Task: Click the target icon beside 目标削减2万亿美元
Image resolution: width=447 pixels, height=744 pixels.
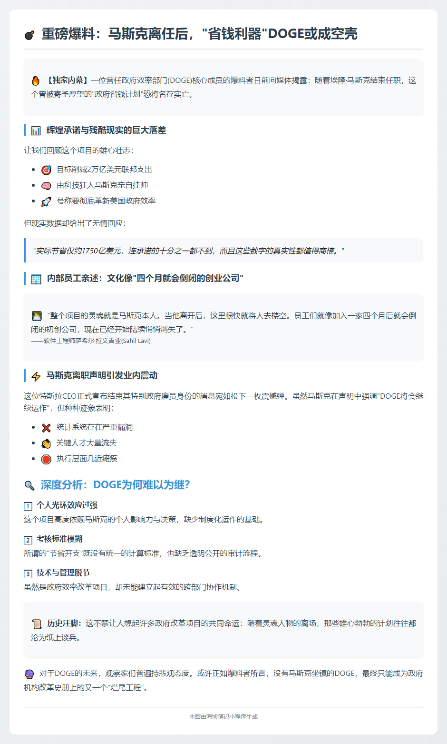Action: tap(46, 170)
